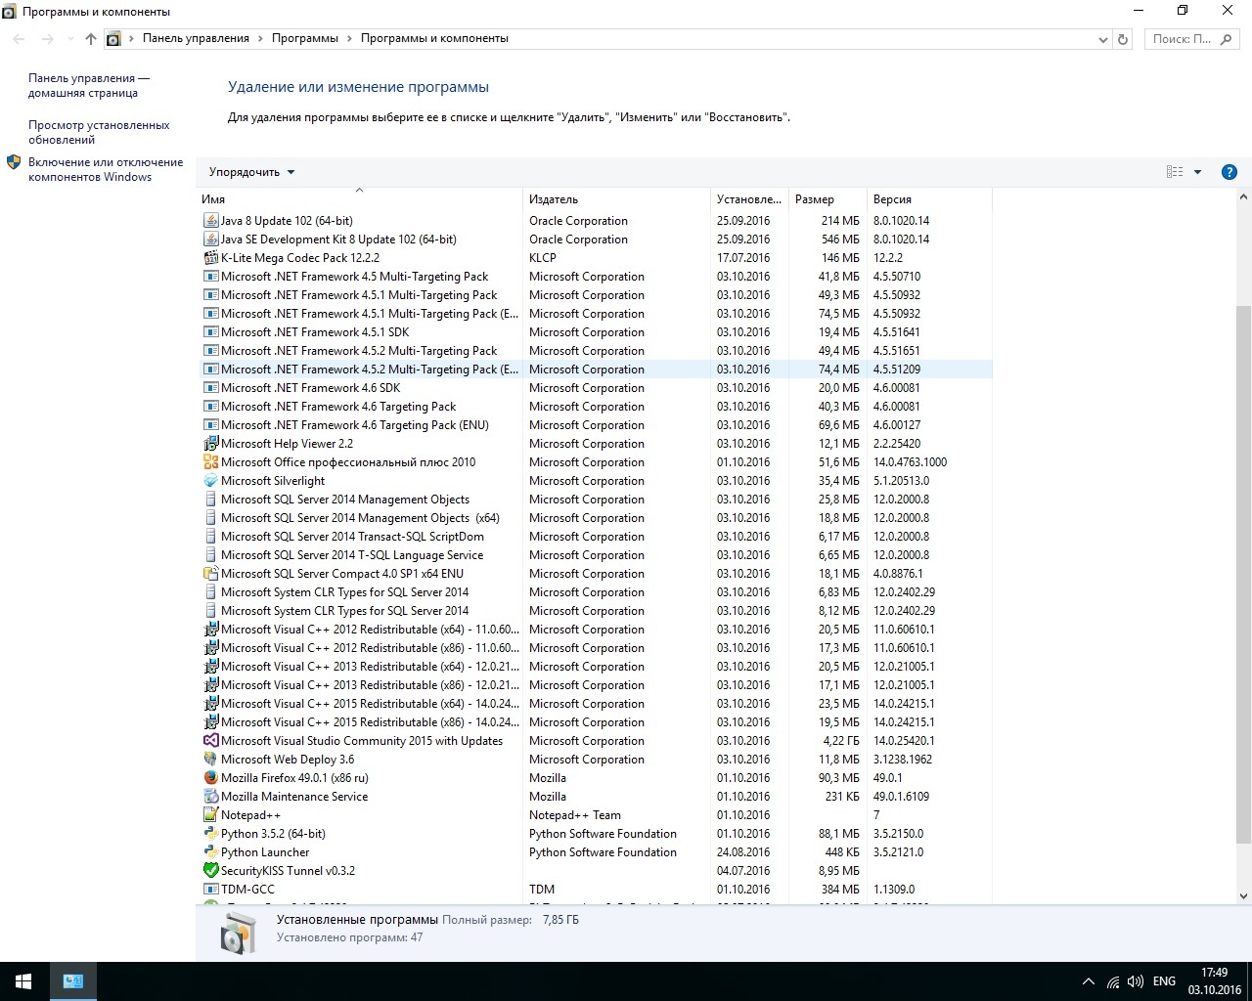Open the Упорядочить dropdown menu
This screenshot has width=1252, height=1001.
(251, 172)
